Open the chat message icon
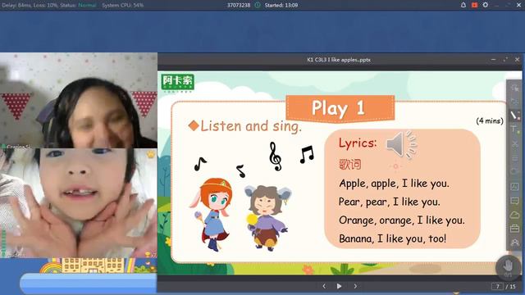This screenshot has height=295, width=525. [x=514, y=201]
